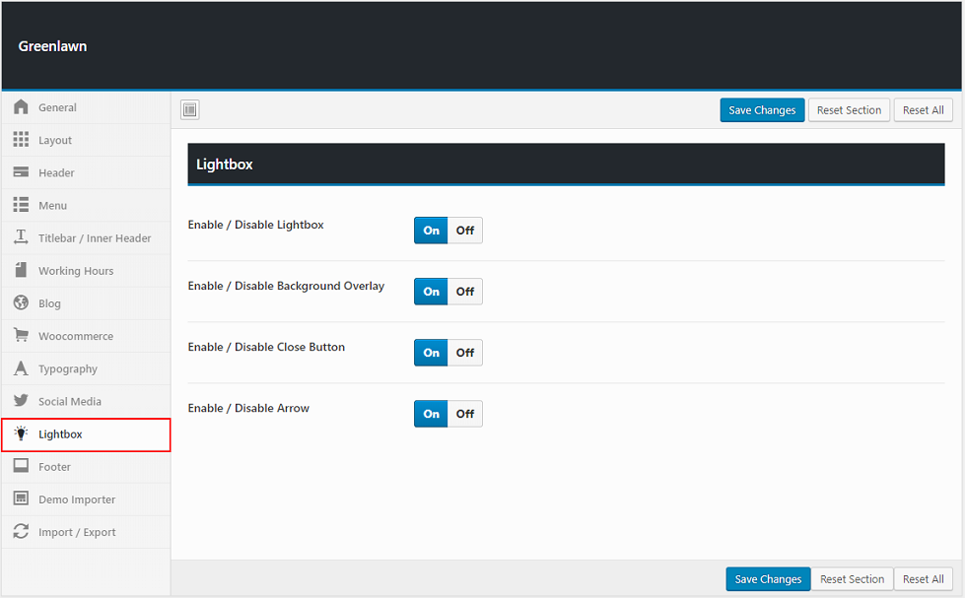The height and width of the screenshot is (598, 965).
Task: Click the bottom Reset Section button
Action: pyautogui.click(x=852, y=579)
